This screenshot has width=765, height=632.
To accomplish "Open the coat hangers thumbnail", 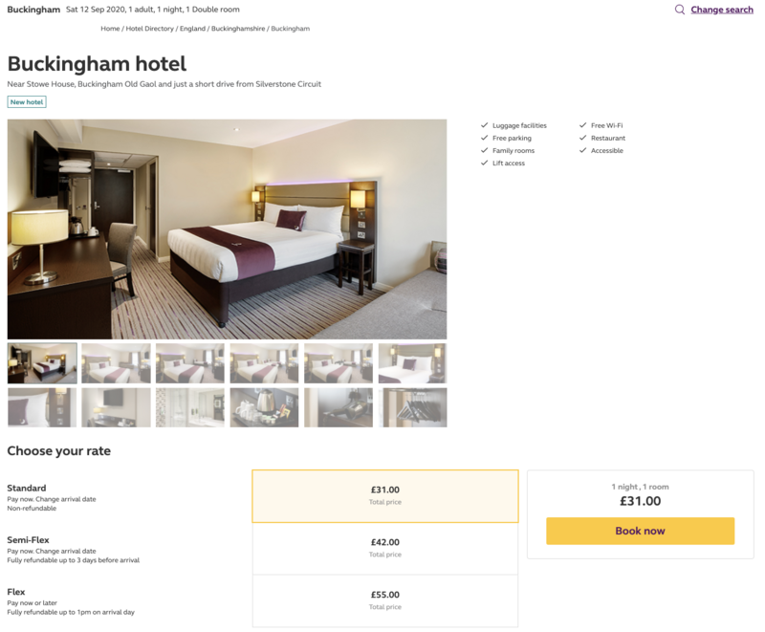I will coord(412,407).
